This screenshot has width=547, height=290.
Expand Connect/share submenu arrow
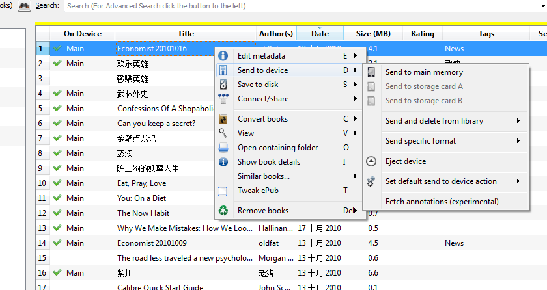coord(356,99)
